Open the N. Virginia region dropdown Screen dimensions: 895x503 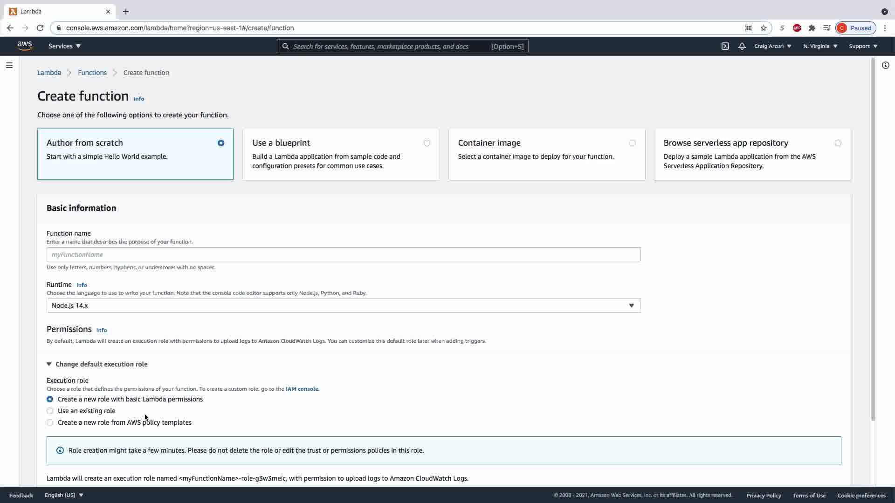(x=820, y=46)
